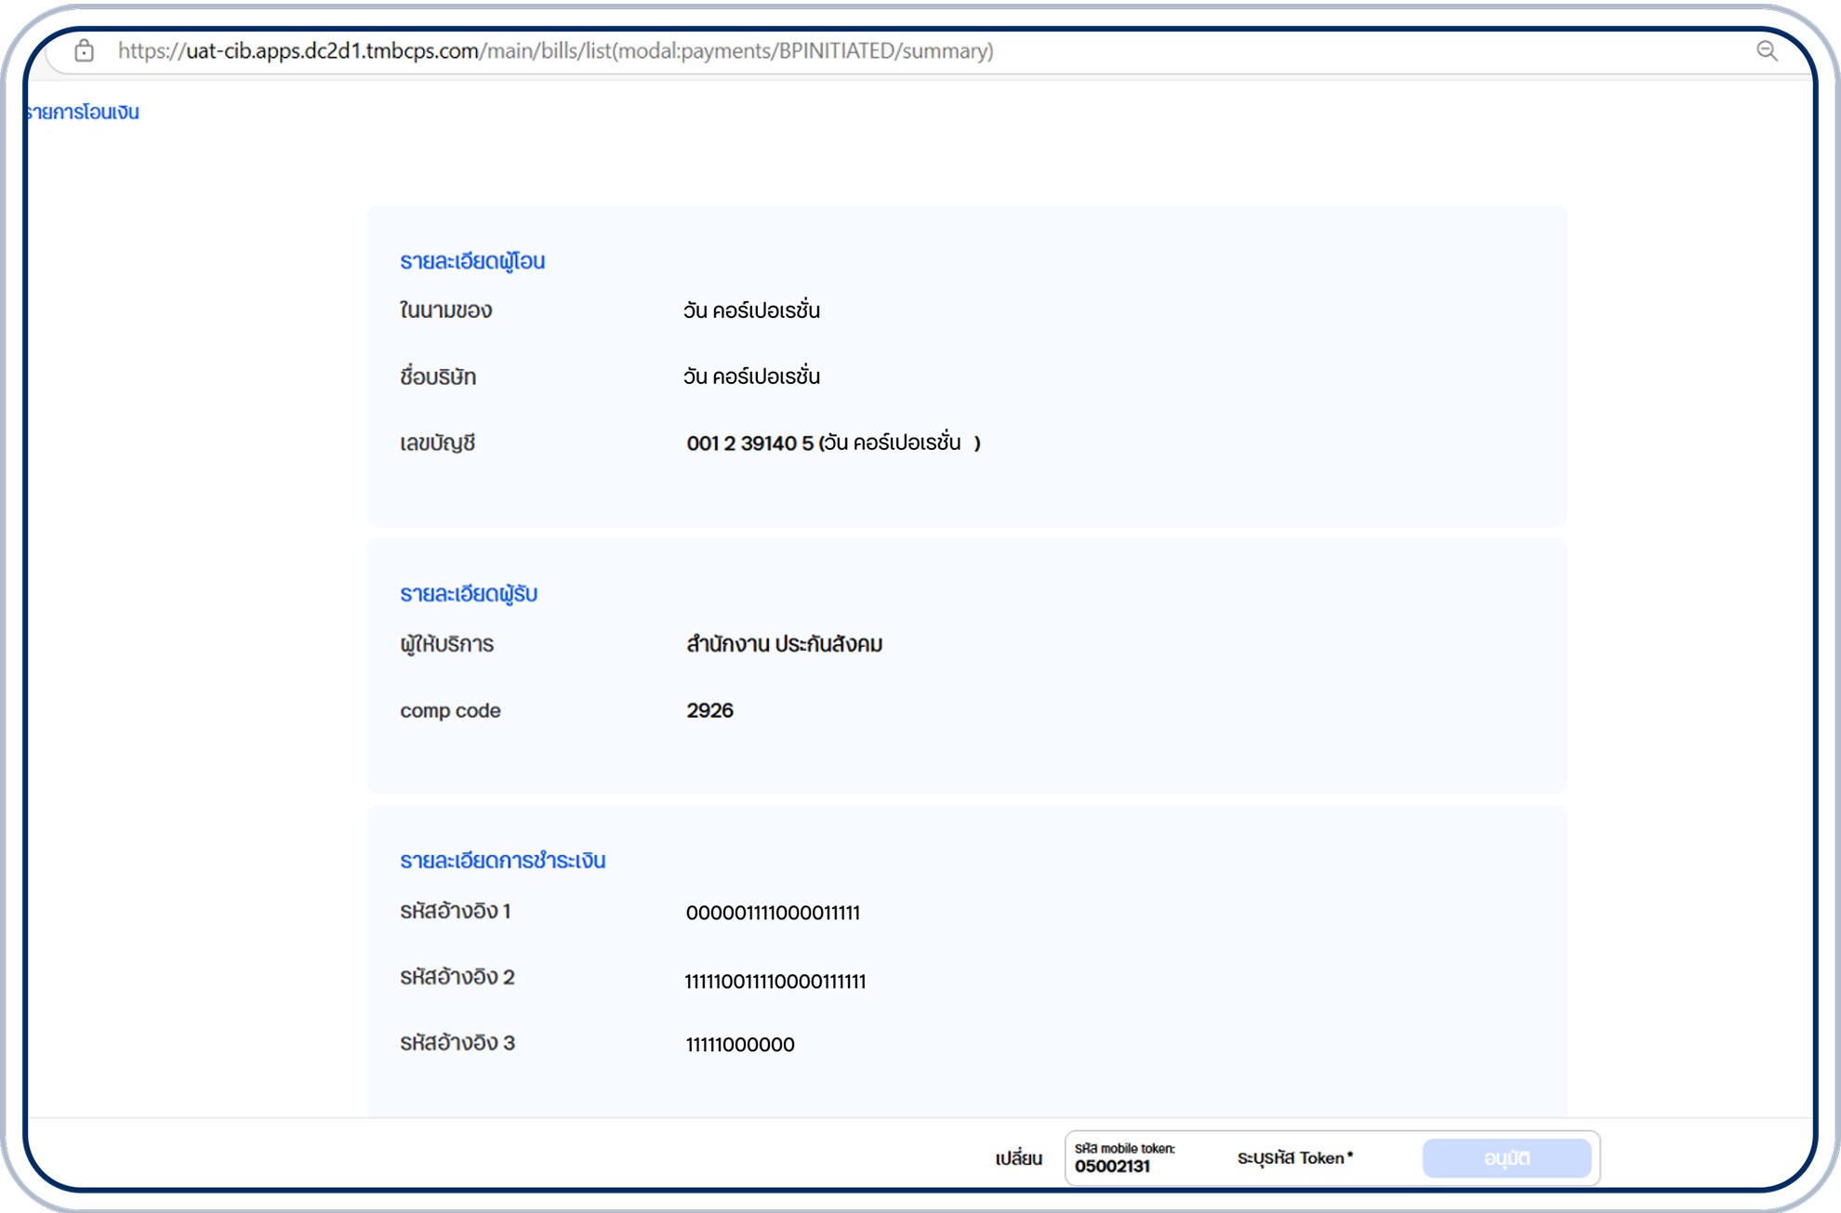Click the รหัสอ้างอิง 2 reference value
This screenshot has height=1213, width=1841.
(775, 982)
